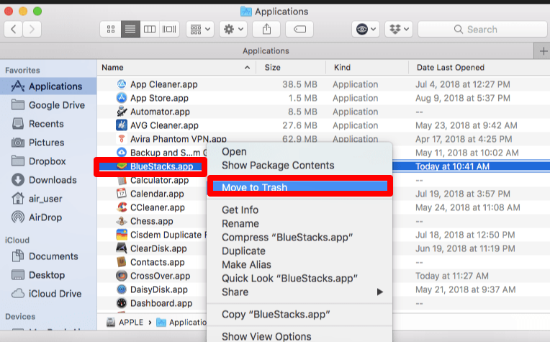550x342 pixels.
Task: Switch to icon view
Action: pyautogui.click(x=111, y=29)
